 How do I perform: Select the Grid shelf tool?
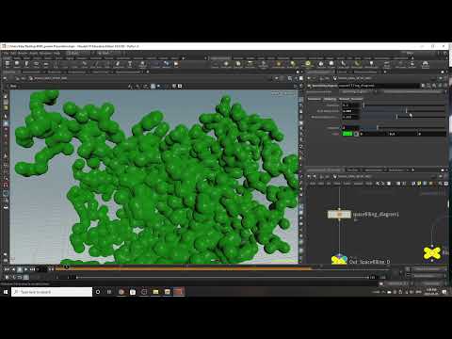pos(46,64)
